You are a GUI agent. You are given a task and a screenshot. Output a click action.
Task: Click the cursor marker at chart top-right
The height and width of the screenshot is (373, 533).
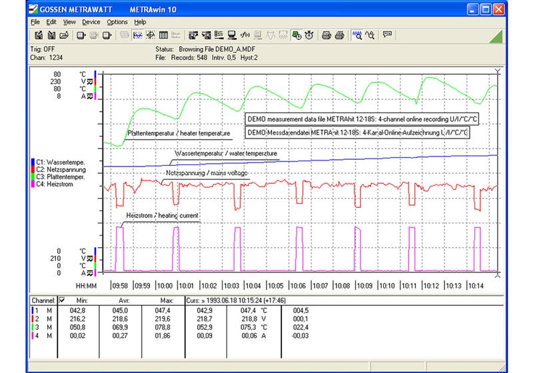point(498,71)
